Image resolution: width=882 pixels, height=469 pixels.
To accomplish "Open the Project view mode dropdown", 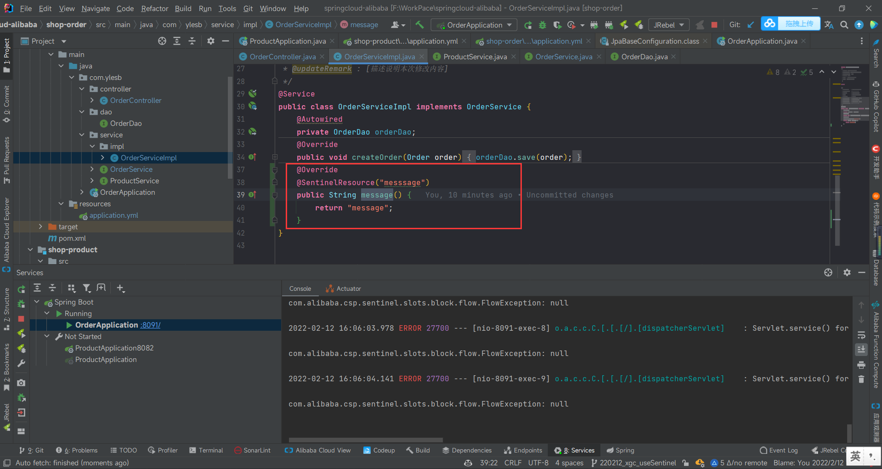I will 64,41.
